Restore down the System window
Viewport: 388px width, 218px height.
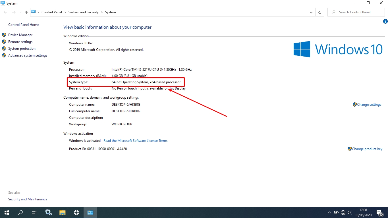[x=368, y=3]
